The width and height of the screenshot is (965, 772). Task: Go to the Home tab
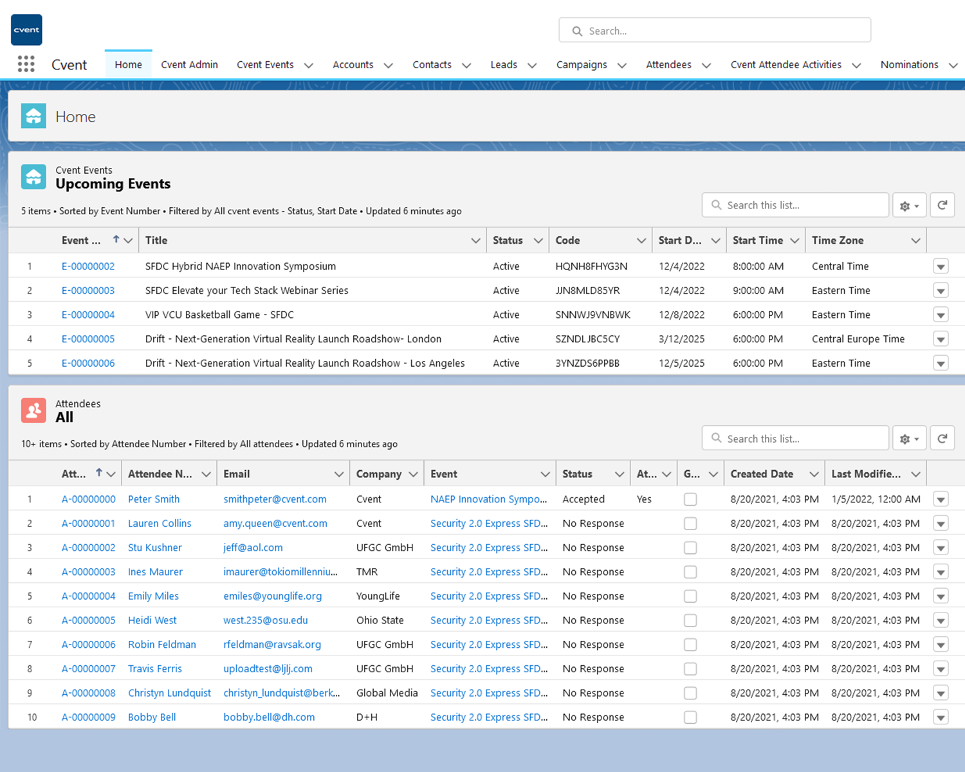[129, 64]
